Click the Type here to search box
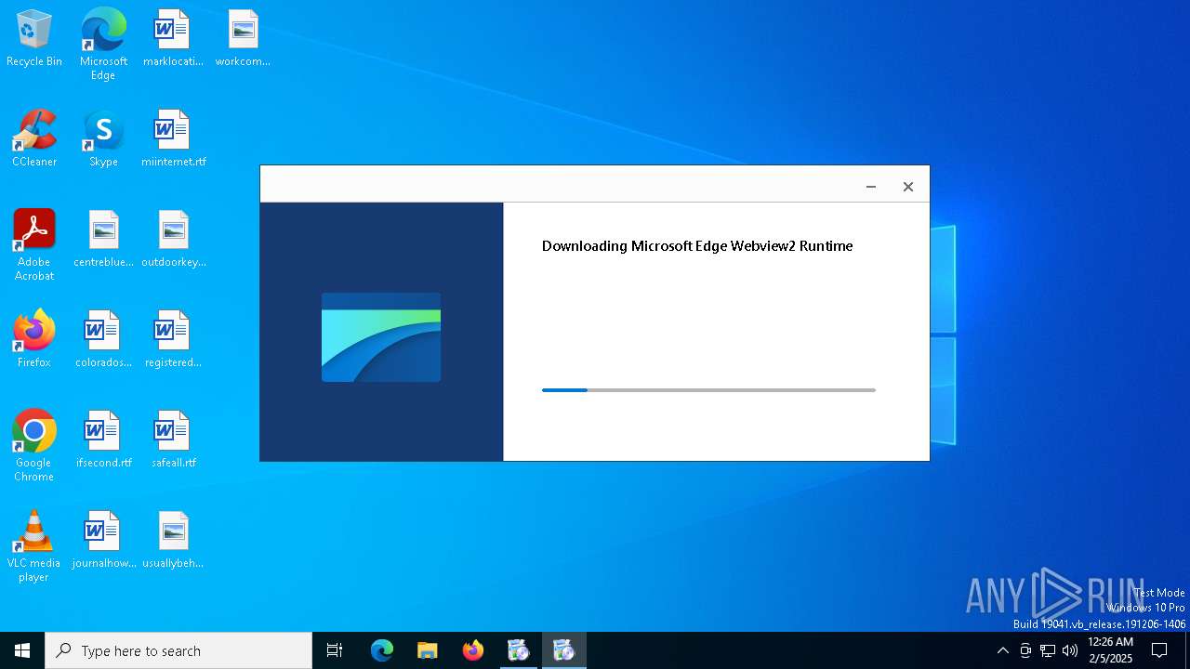Image resolution: width=1190 pixels, height=669 pixels. coord(178,650)
